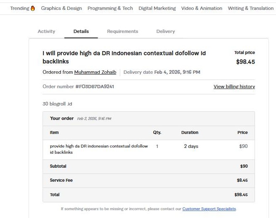Click the delivery date Feb 4, 2026
This screenshot has height=218, width=276.
tap(177, 72)
